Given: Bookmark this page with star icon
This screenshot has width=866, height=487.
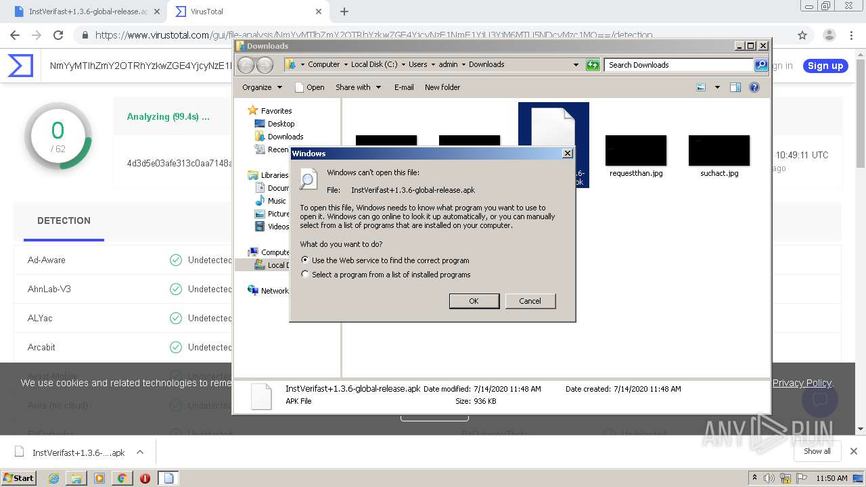Looking at the screenshot, I should [x=802, y=35].
